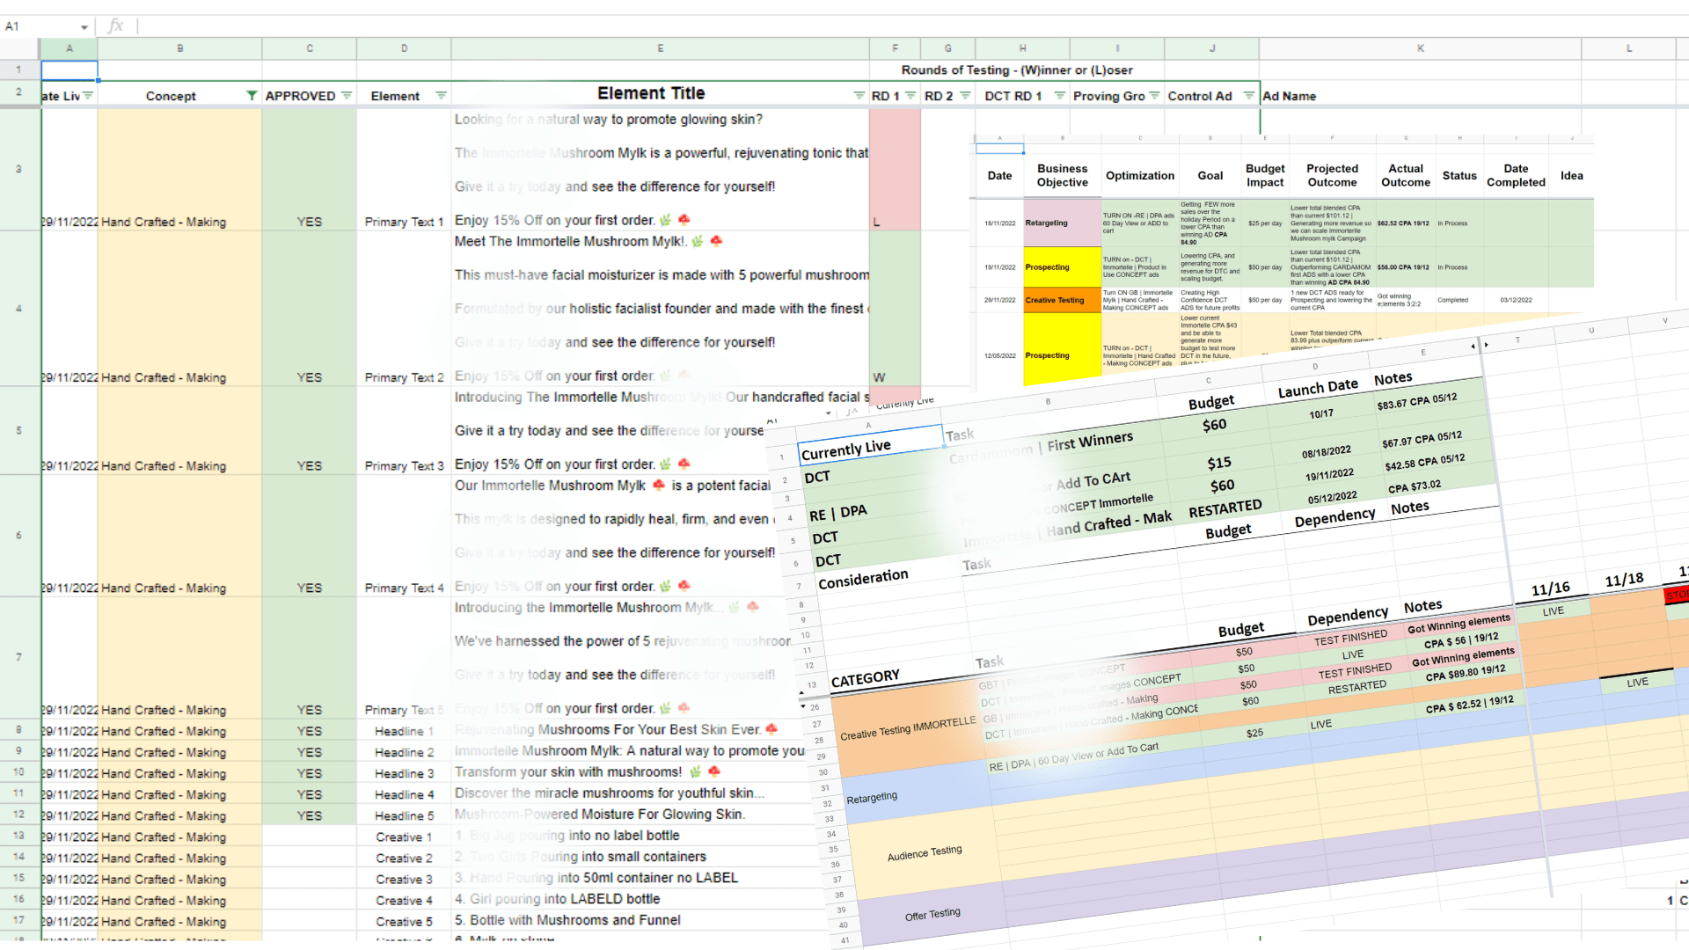Select the yellow Prospecting cell dated 19/11/2022

pos(1062,267)
